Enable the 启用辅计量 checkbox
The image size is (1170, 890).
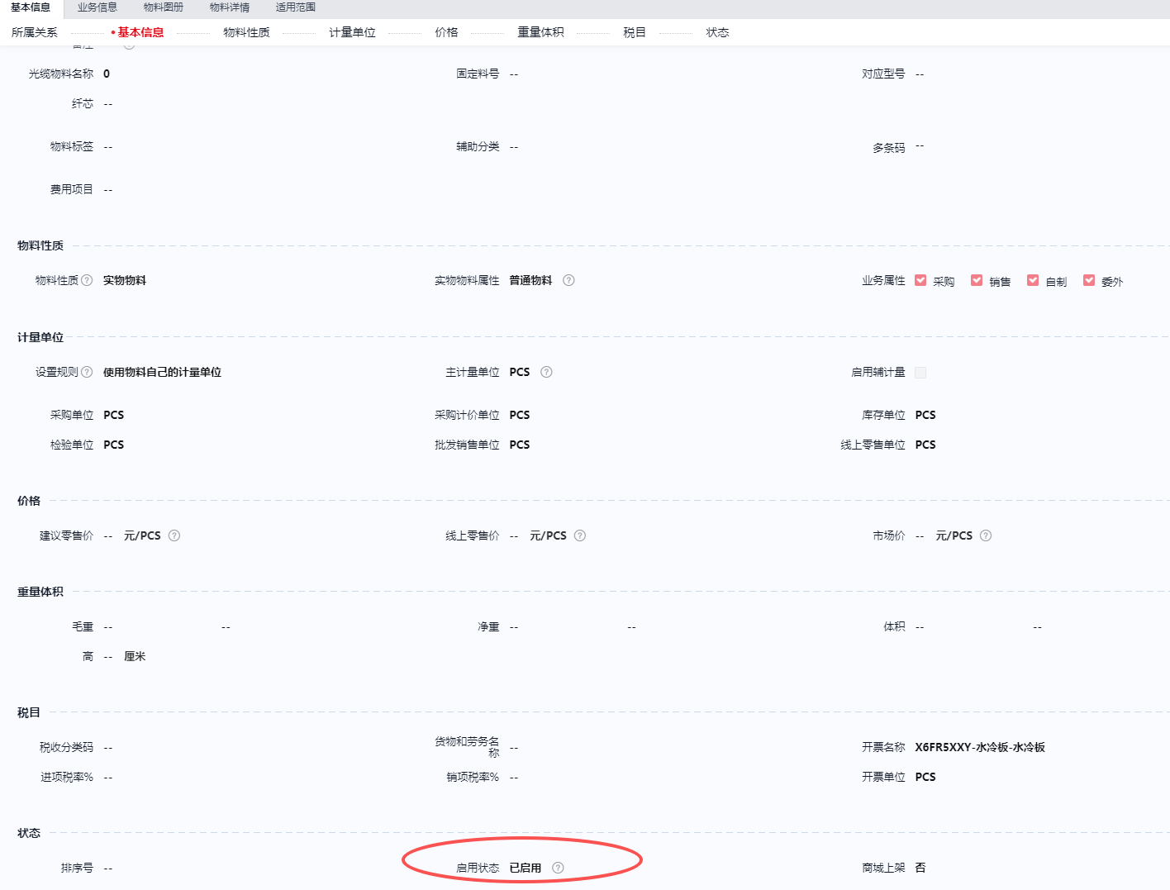click(x=920, y=373)
